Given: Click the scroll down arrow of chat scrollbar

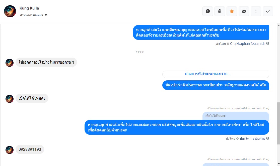Looking at the screenshot, I should [278, 164].
